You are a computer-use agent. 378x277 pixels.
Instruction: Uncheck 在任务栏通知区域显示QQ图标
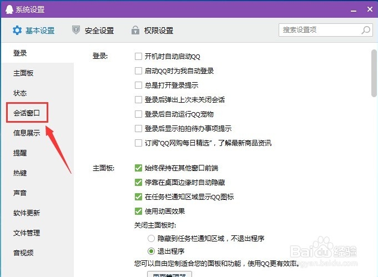138,197
